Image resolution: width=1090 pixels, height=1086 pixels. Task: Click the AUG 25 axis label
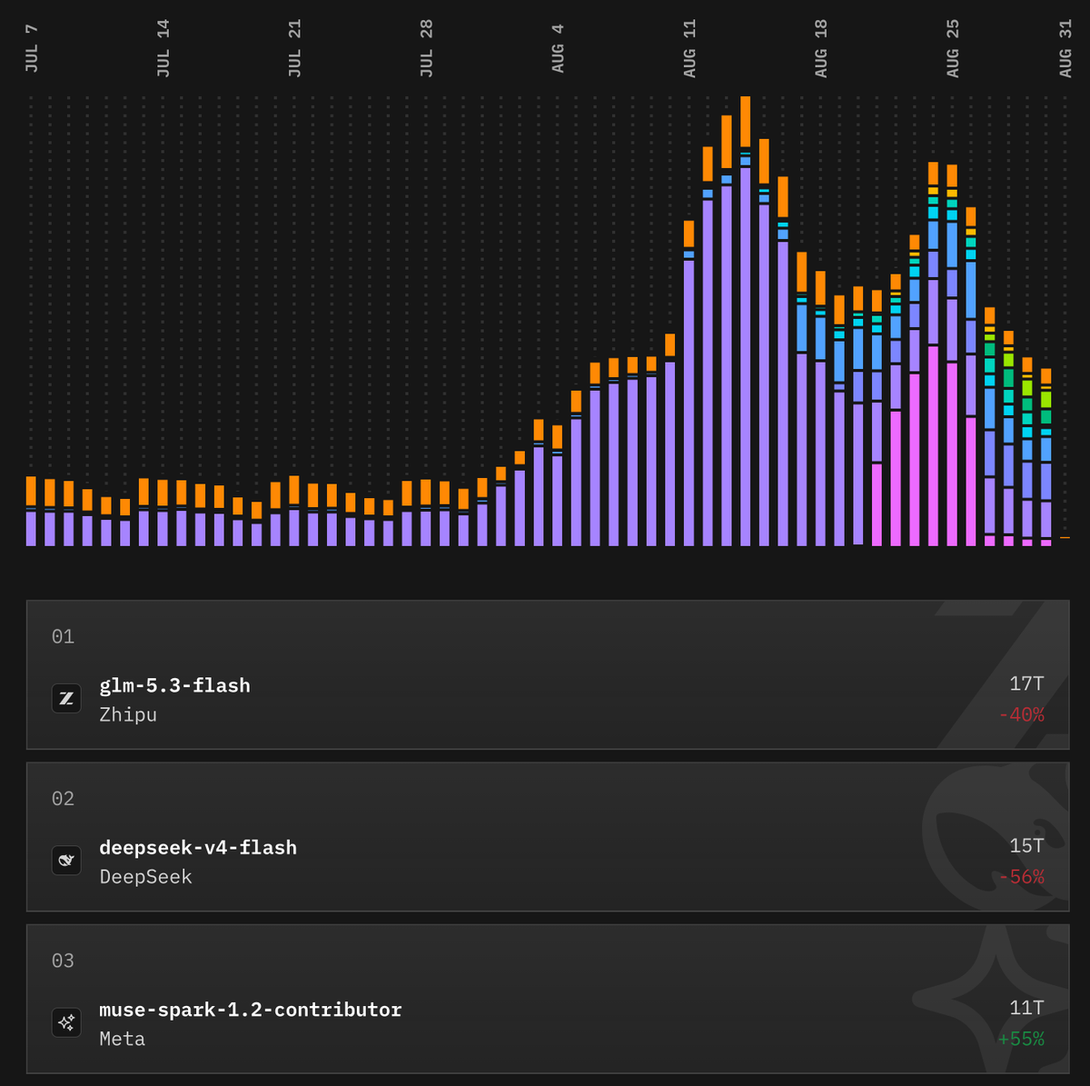click(x=953, y=48)
